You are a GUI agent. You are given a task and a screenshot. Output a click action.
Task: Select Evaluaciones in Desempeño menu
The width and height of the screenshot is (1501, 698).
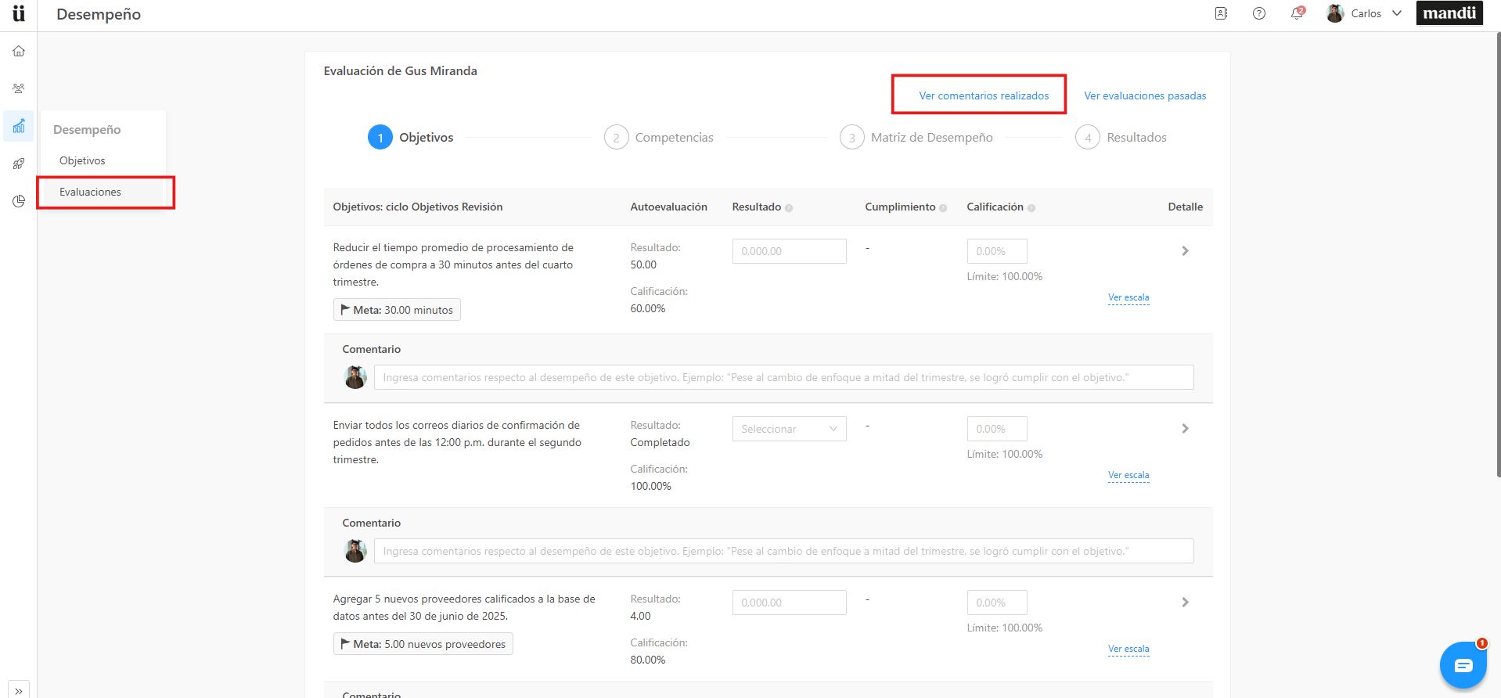point(90,192)
